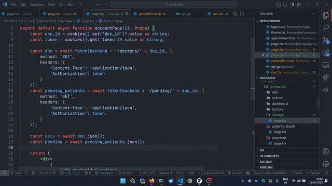Open the Remote Explorer view

326,65
